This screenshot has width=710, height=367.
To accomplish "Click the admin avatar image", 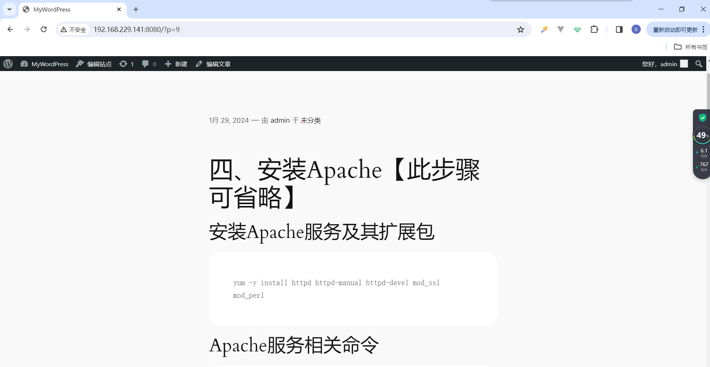I will click(684, 64).
